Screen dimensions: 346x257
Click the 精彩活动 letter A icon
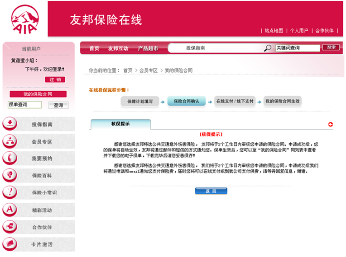point(10,210)
